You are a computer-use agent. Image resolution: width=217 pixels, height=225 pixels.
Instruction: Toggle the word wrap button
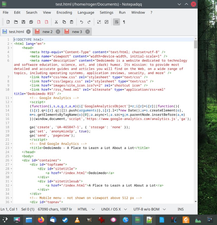116,22
